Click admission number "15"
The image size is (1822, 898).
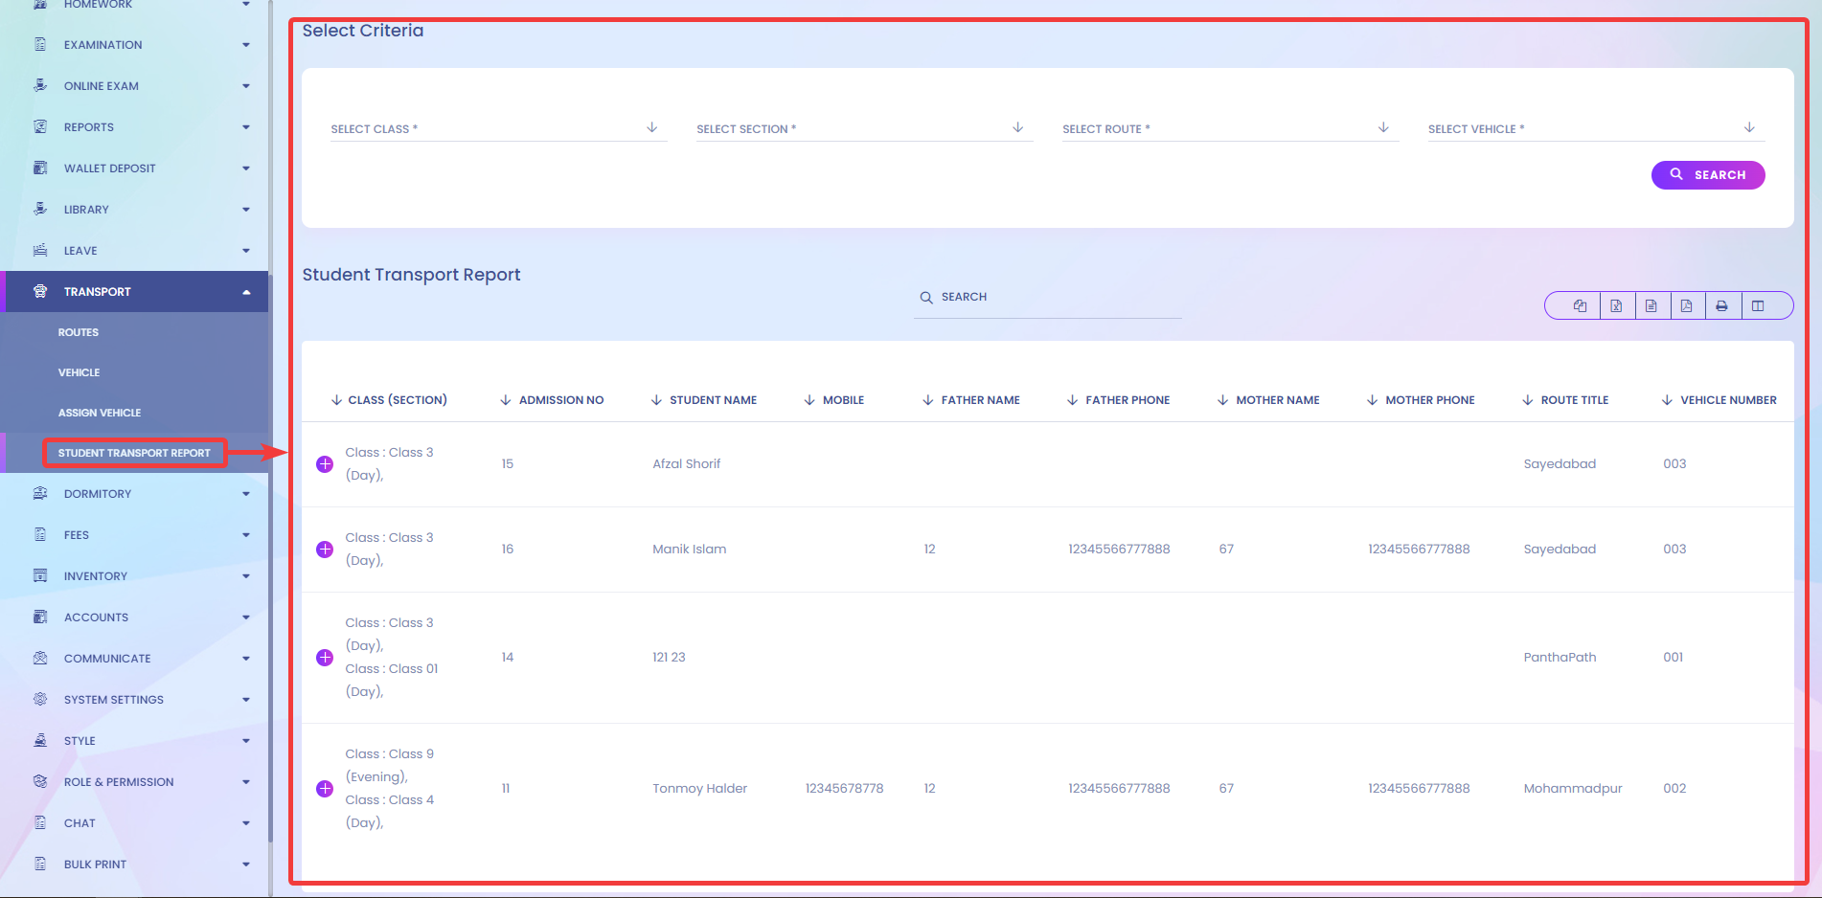click(508, 464)
